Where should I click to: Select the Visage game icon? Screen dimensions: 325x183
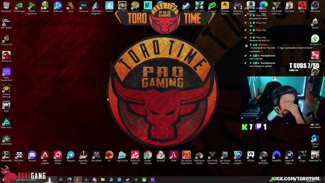coord(302,157)
